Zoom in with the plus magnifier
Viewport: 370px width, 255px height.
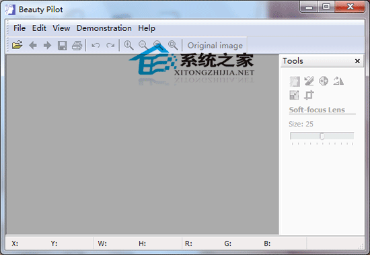click(x=128, y=45)
